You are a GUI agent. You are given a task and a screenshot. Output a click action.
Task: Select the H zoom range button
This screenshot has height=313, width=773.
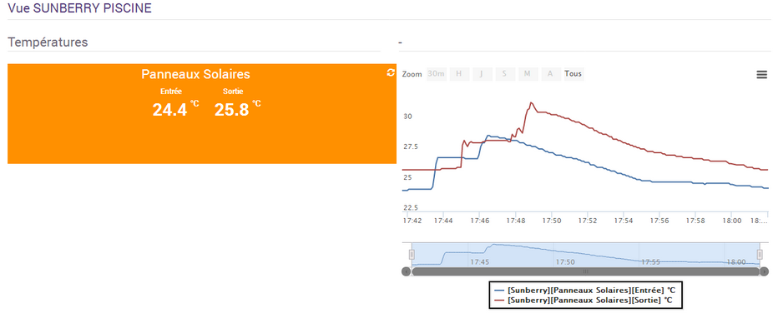point(459,74)
